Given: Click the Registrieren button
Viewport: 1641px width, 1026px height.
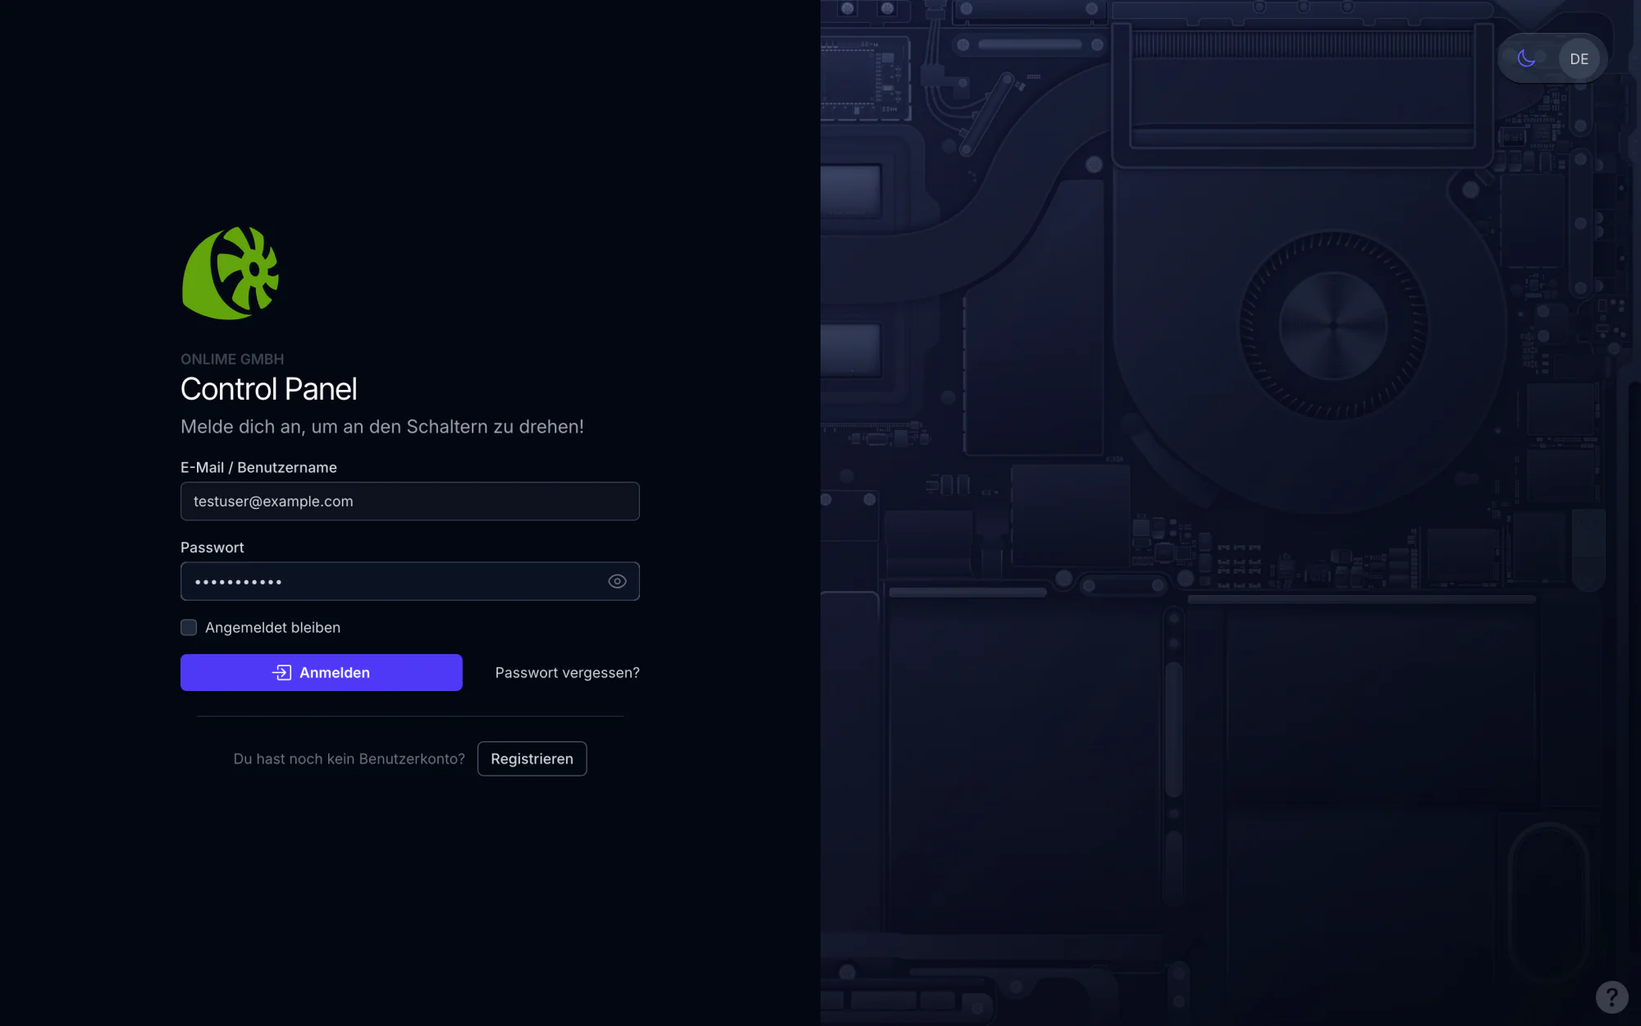Looking at the screenshot, I should (x=532, y=758).
